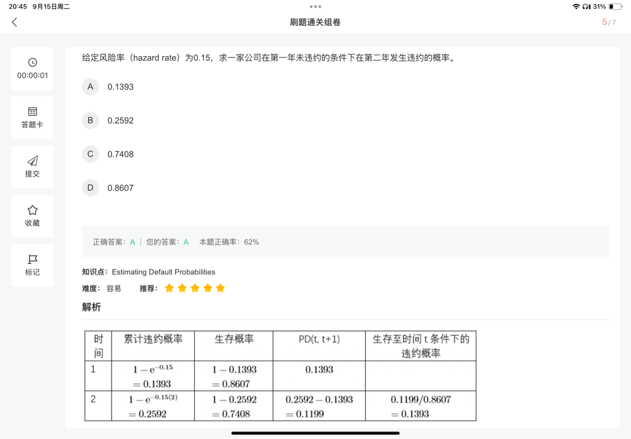The height and width of the screenshot is (439, 631).
Task: Submit the quiz with the 提交 paper-plane icon
Action: pos(33,166)
